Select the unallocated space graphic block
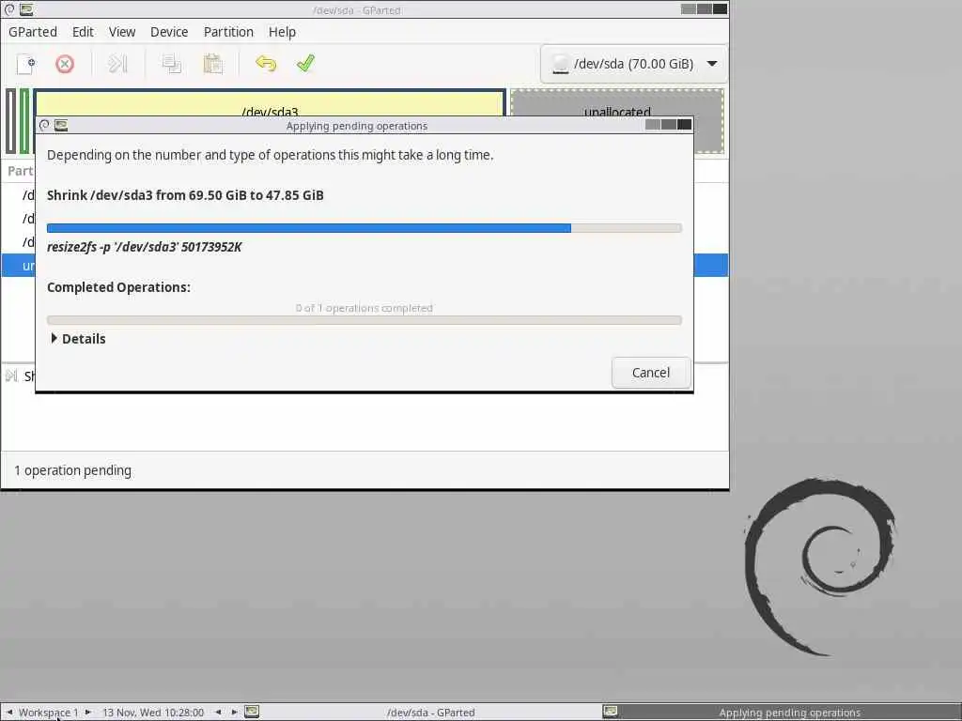This screenshot has width=962, height=721. click(617, 102)
